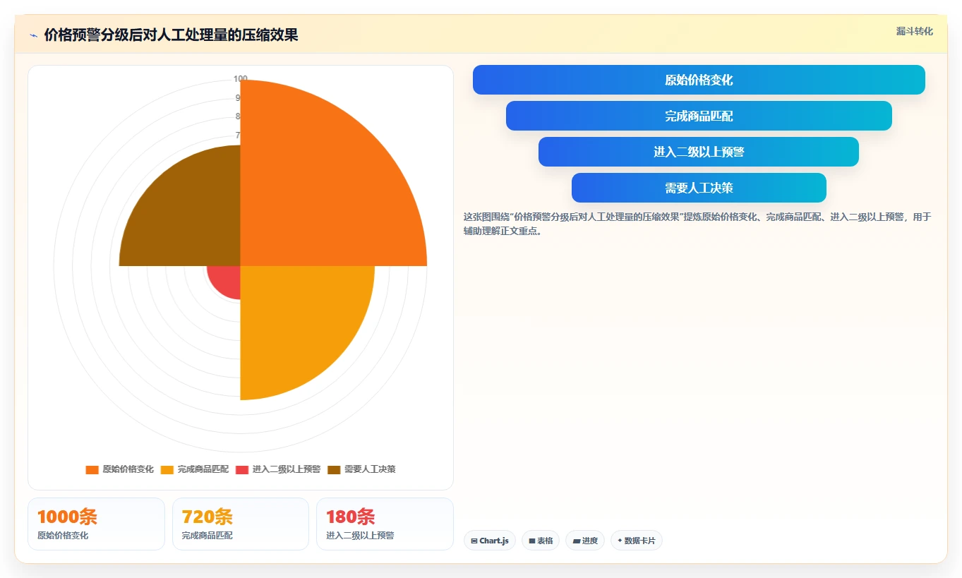Open the 720条 data card
Viewport: 962px width, 578px height.
coord(241,524)
